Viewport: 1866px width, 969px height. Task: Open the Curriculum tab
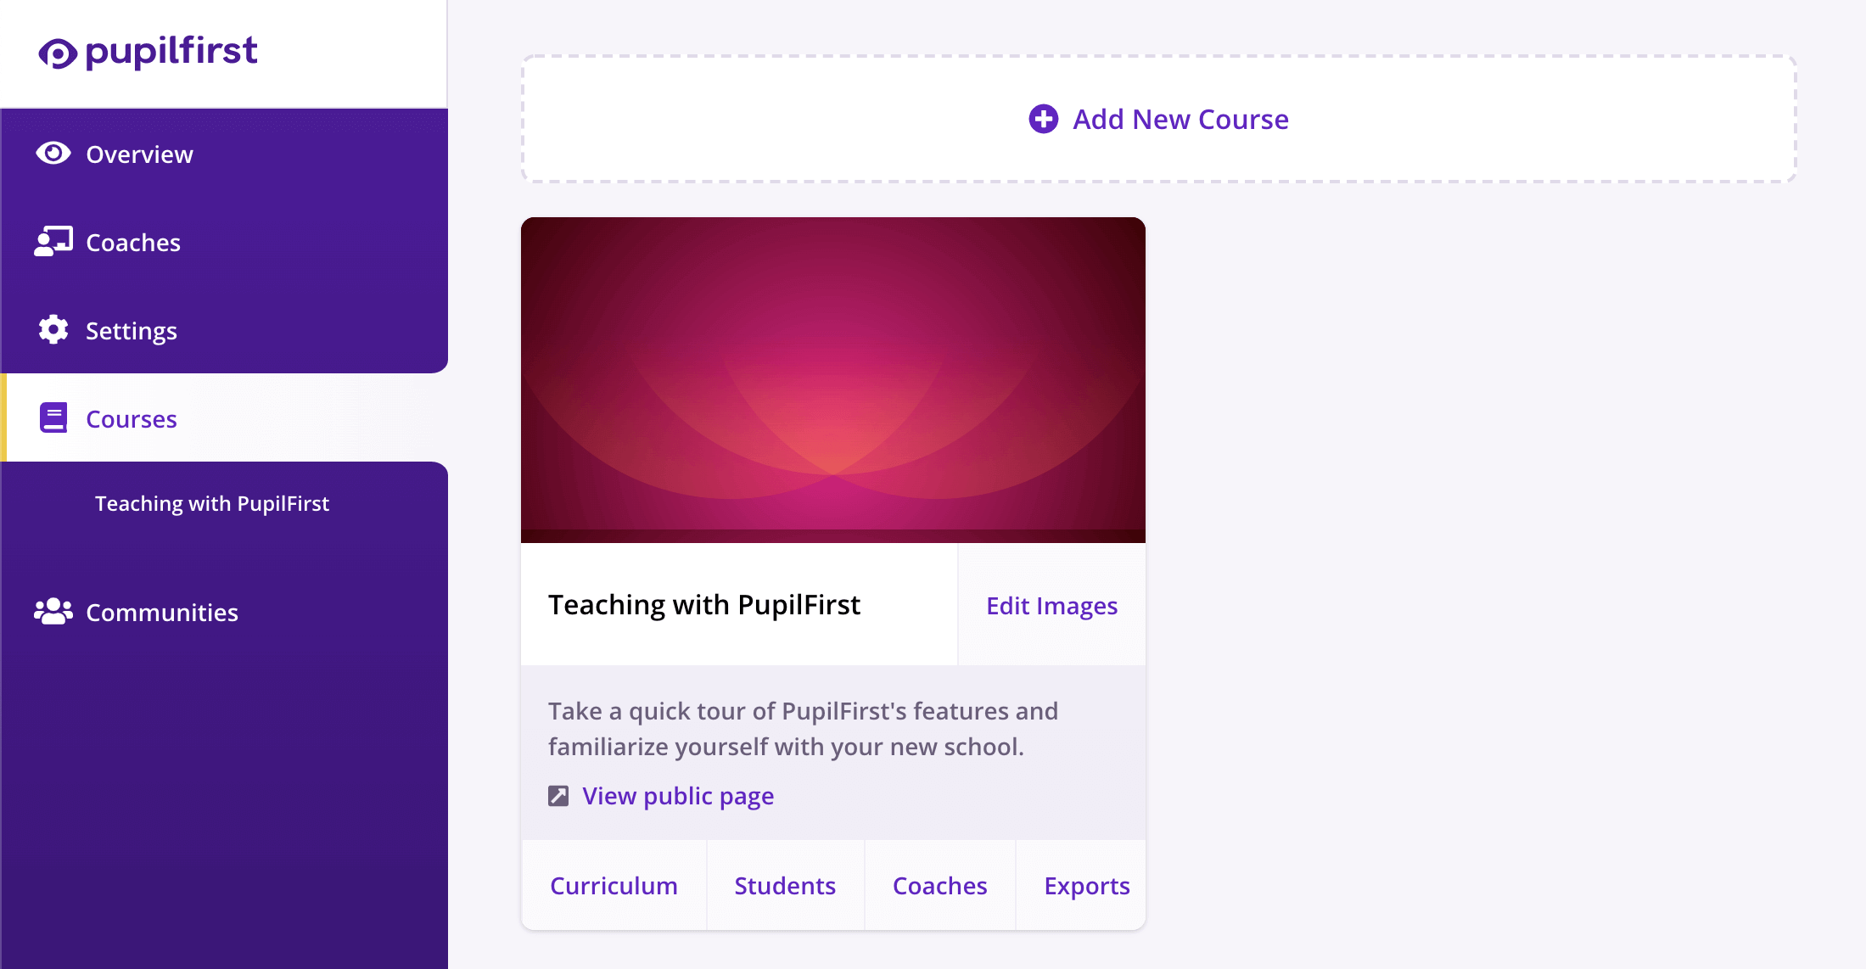pos(614,885)
